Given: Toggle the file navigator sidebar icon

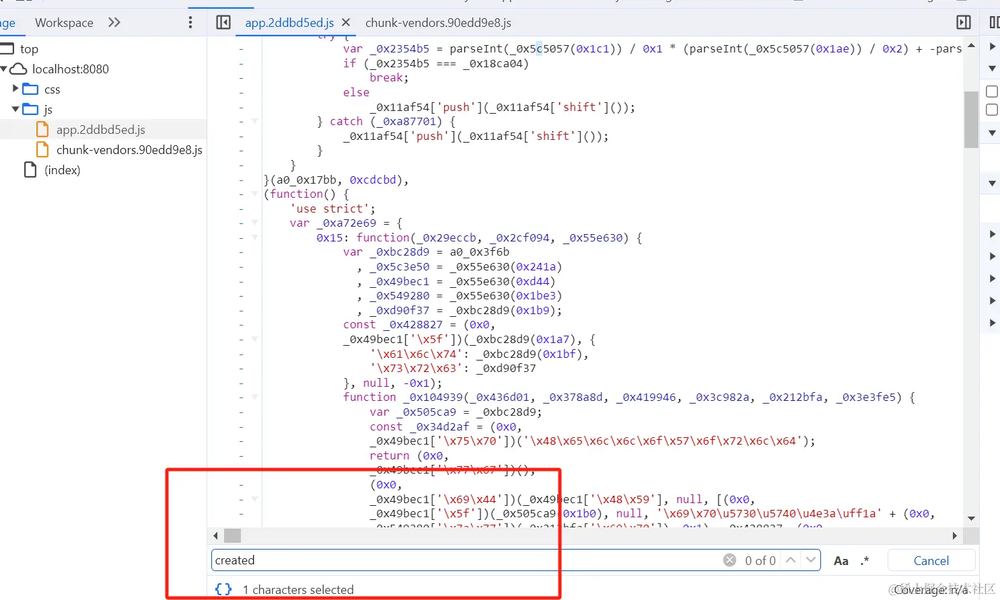Looking at the screenshot, I should coord(223,22).
